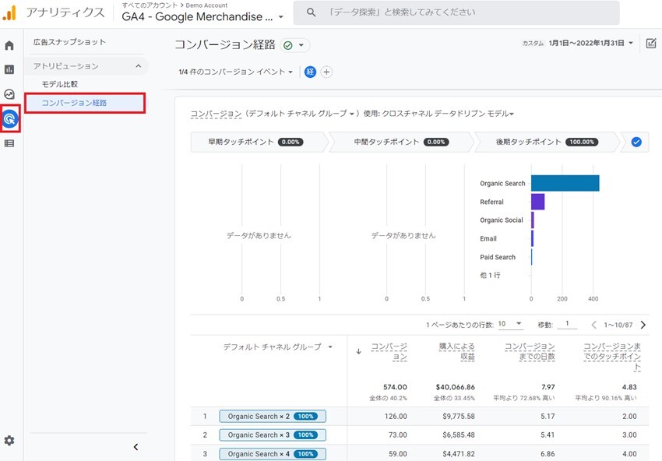662x461 pixels.
Task: Open the Reports bar chart icon
Action: 9,69
